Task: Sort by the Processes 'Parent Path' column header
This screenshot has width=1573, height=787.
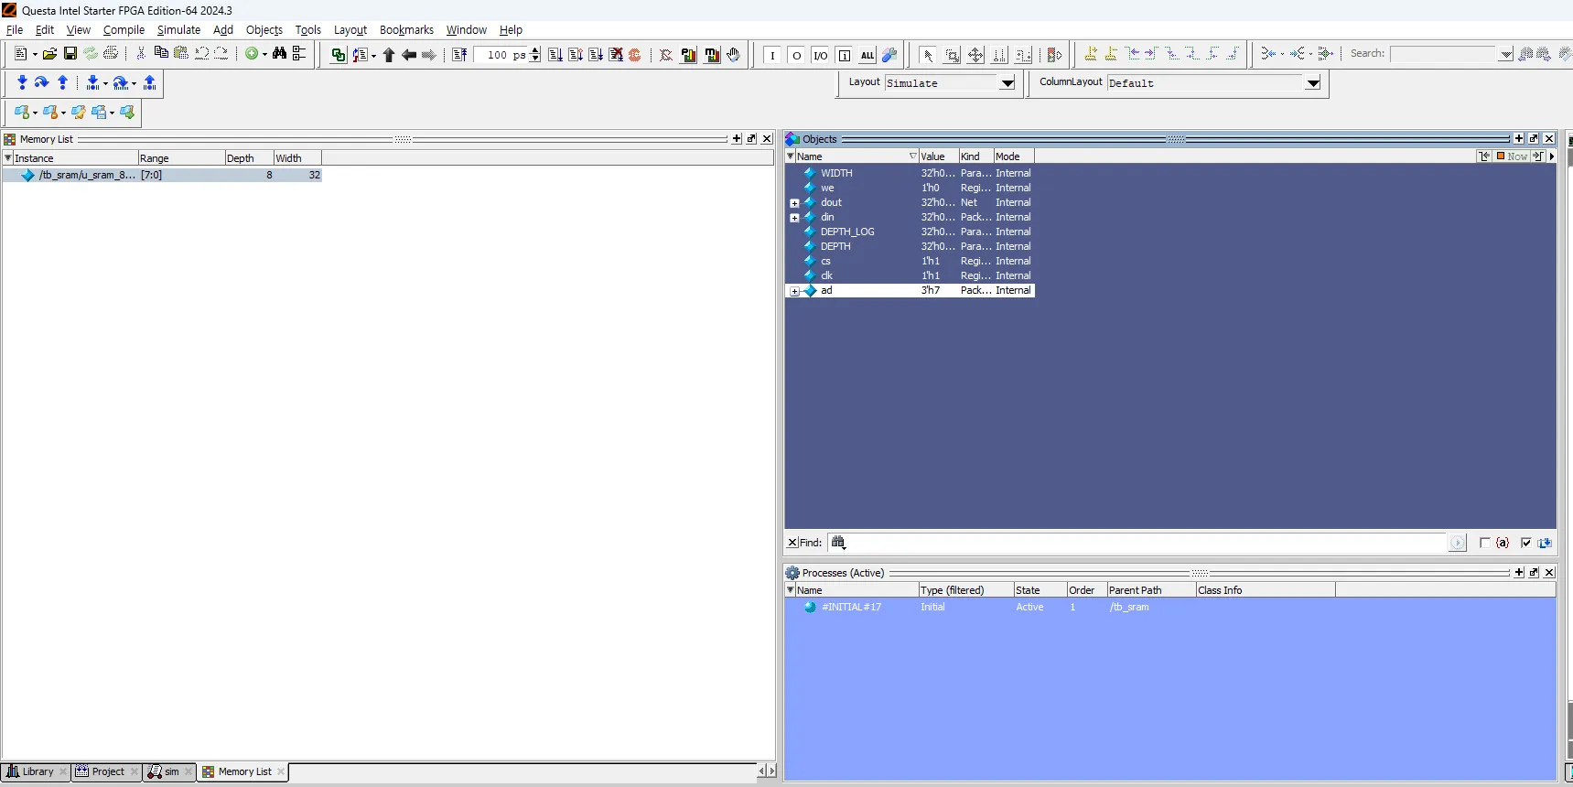Action: point(1151,590)
